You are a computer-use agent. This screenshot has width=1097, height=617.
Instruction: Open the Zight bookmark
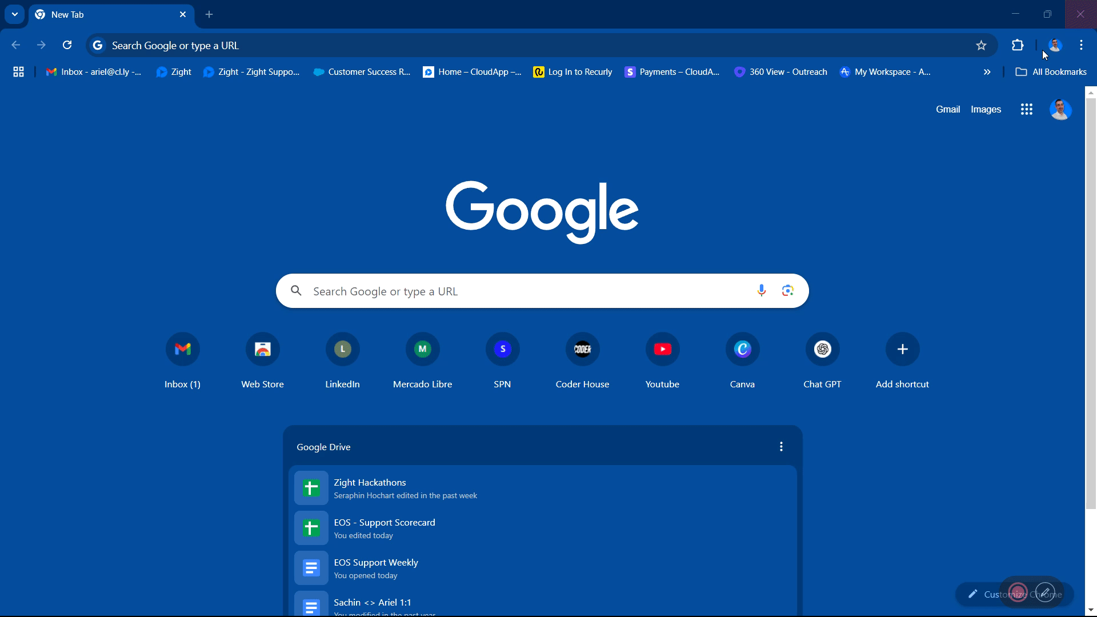tap(174, 71)
